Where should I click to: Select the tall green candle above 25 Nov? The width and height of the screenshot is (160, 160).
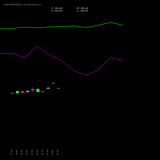click(38, 91)
